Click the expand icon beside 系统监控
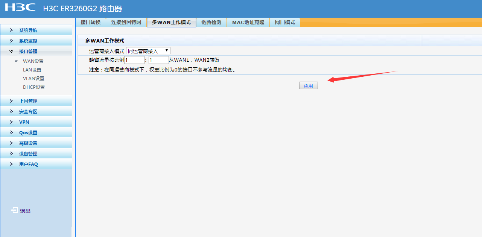482x237 pixels. (x=11, y=41)
